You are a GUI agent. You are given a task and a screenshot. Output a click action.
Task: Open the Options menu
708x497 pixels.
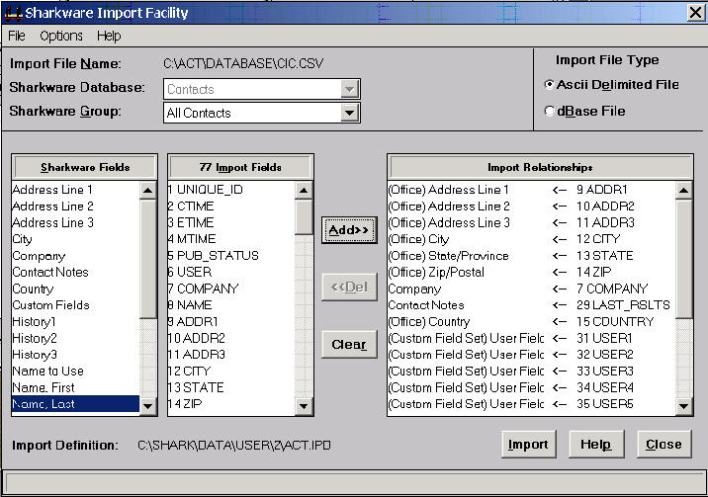(x=61, y=36)
